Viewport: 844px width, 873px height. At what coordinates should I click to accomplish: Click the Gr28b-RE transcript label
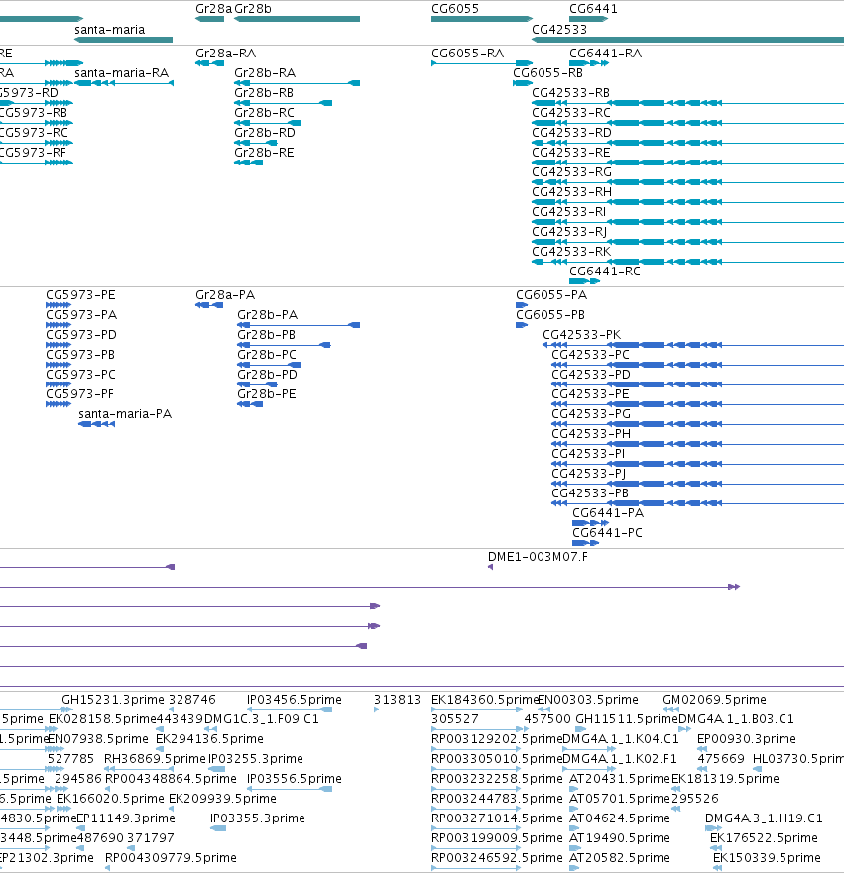pos(264,153)
